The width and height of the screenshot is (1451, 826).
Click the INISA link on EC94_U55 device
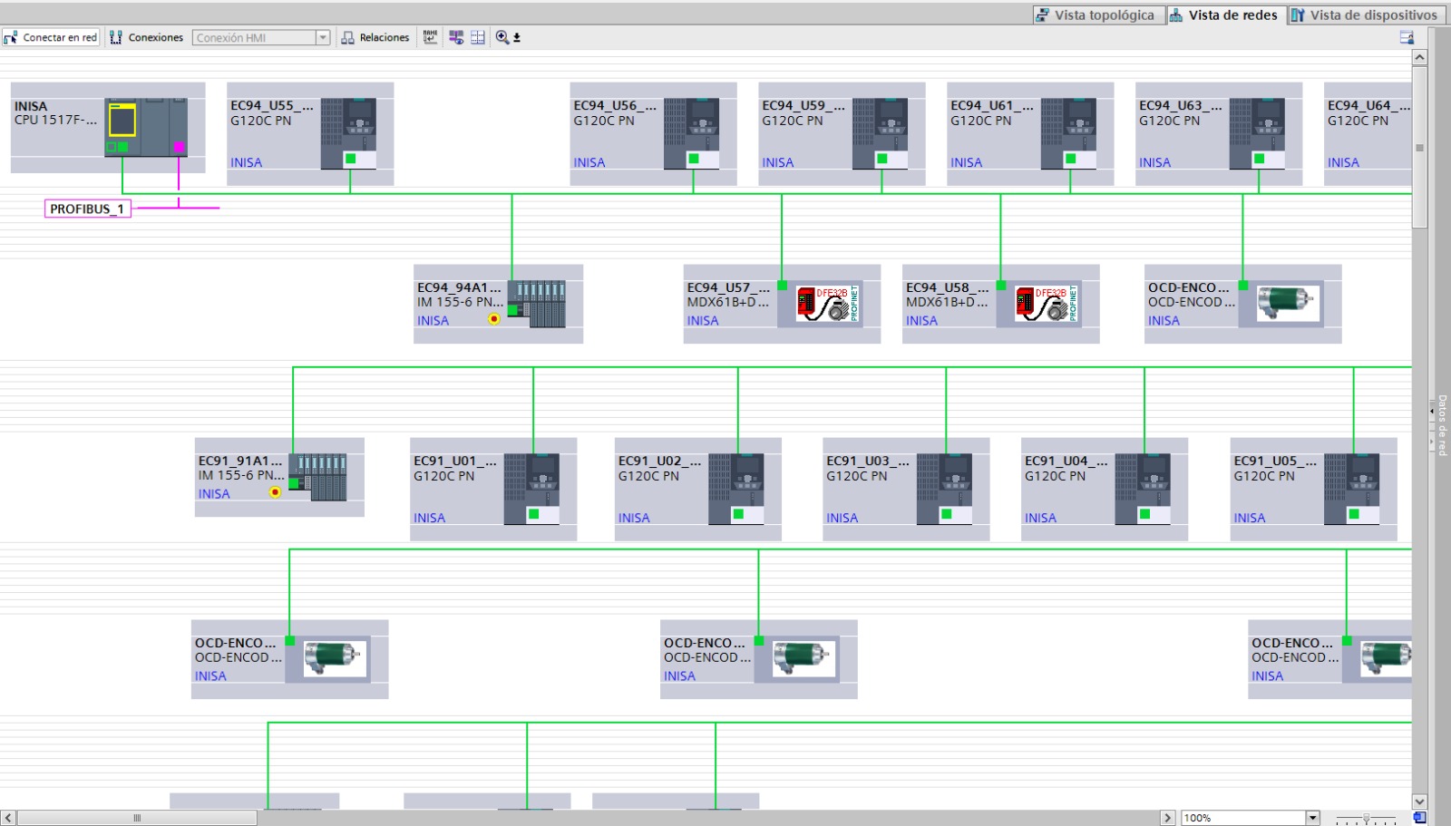(246, 162)
